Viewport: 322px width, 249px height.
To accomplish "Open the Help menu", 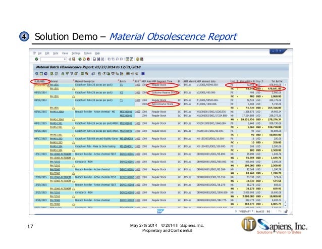I will (x=97, y=53).
